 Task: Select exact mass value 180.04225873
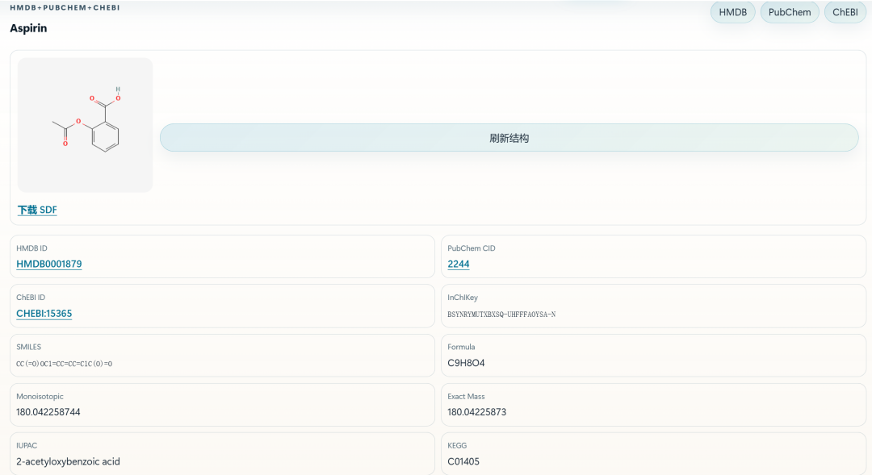point(476,412)
